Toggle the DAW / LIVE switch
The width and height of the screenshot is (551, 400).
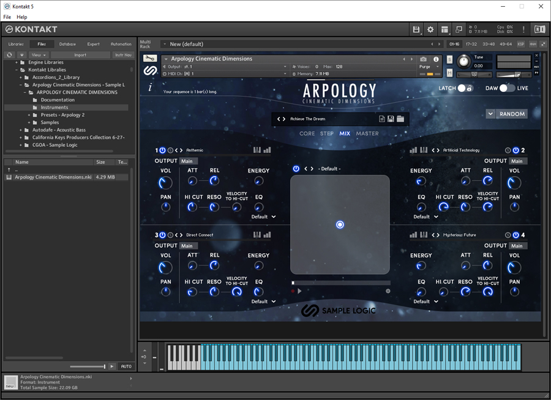(508, 88)
